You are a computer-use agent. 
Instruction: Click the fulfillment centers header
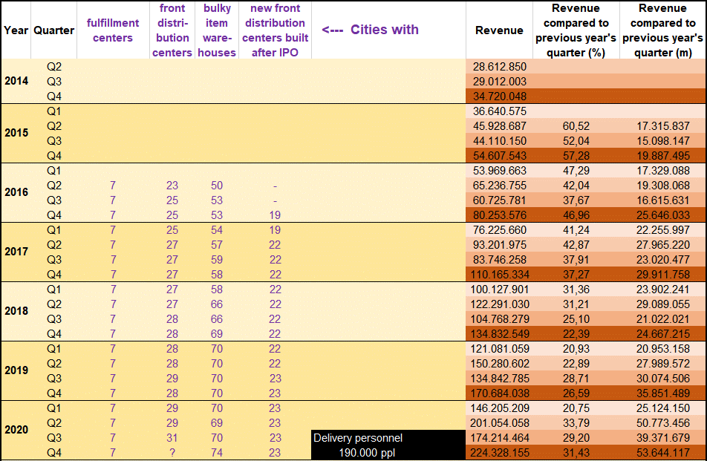coord(113,30)
